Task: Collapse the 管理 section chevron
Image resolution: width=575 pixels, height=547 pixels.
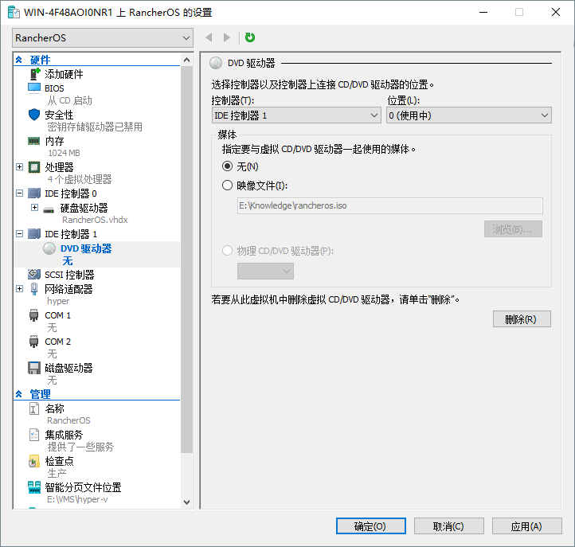Action: (19, 394)
